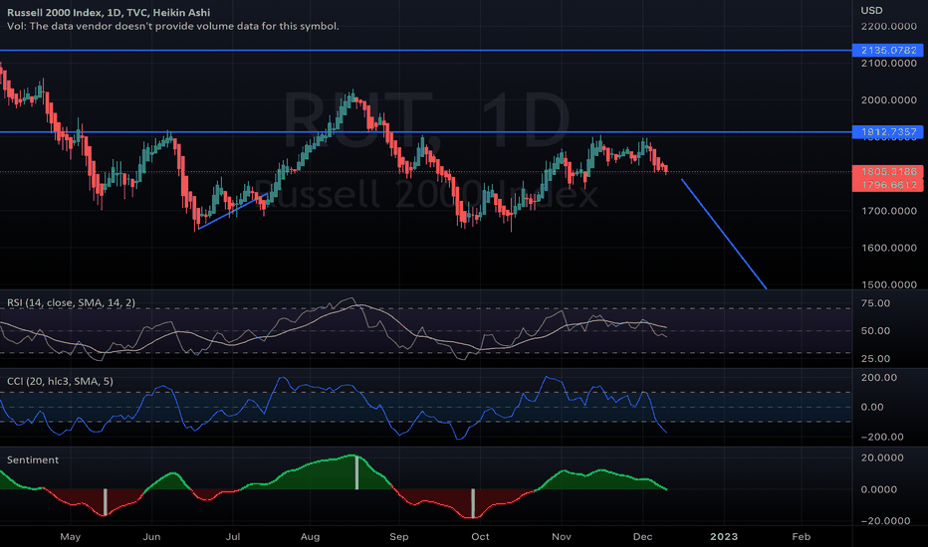
Task: Click the Oct label on time axis
Action: click(480, 537)
